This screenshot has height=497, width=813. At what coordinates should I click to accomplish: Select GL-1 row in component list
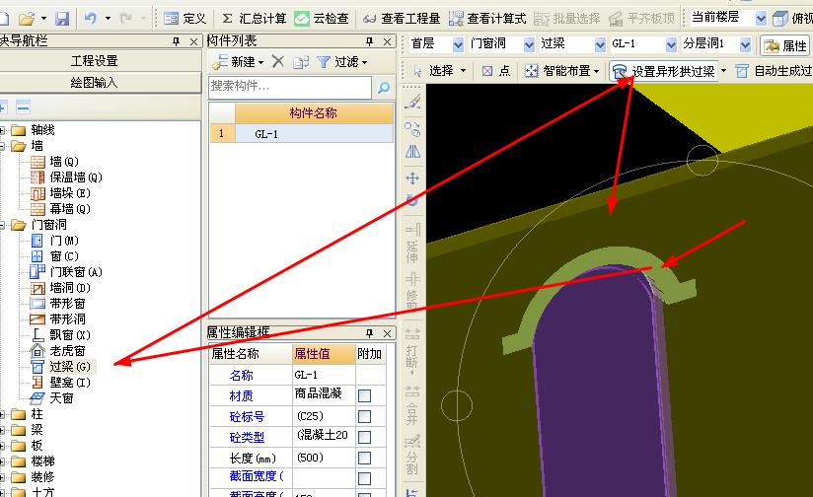pyautogui.click(x=301, y=134)
